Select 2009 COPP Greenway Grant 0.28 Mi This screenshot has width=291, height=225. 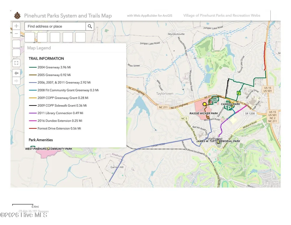(x=63, y=98)
